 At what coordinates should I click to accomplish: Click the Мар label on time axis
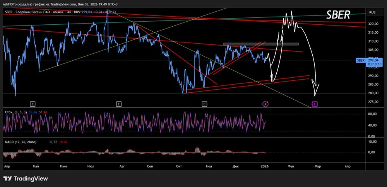(317, 167)
